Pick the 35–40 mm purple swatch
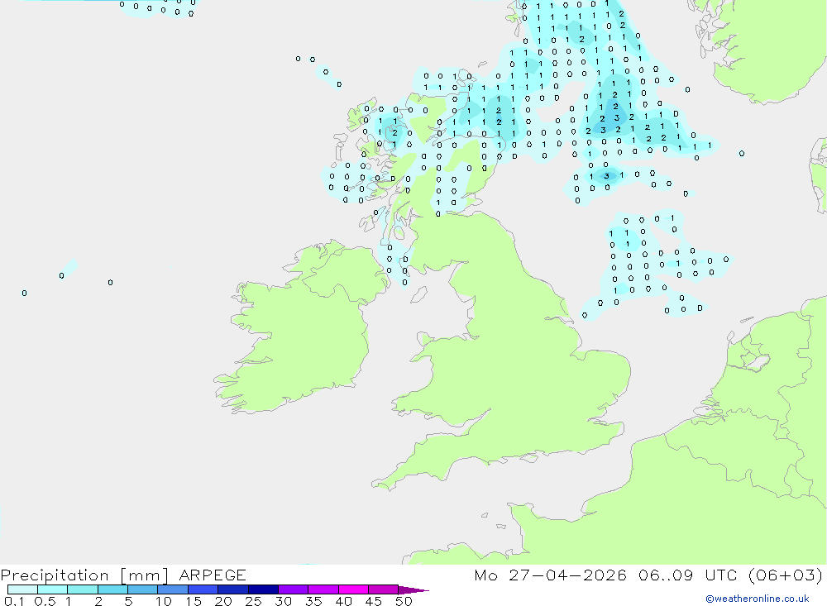This screenshot has width=827, height=606. pos(323,589)
